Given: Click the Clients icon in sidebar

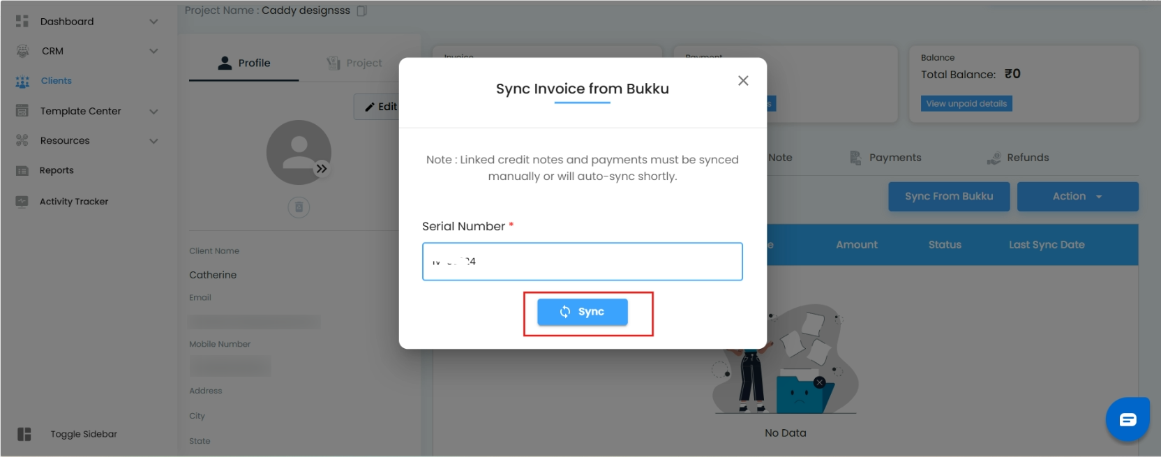Looking at the screenshot, I should click(22, 82).
